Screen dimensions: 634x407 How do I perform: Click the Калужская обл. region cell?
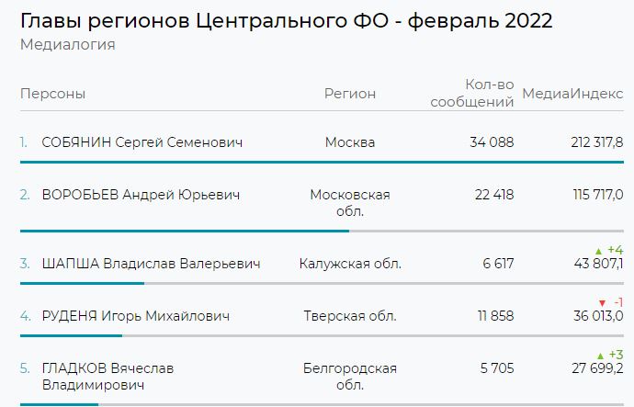point(350,264)
